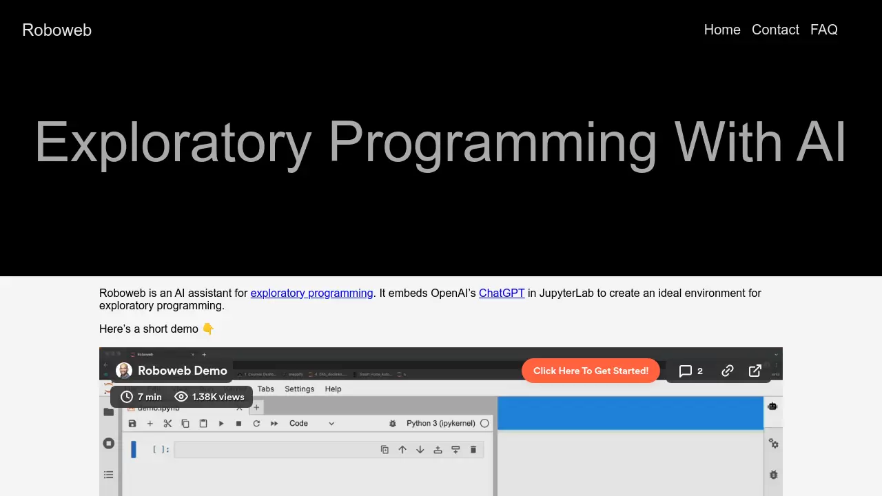Click the restart and run all icon
The image size is (882, 496).
(274, 423)
